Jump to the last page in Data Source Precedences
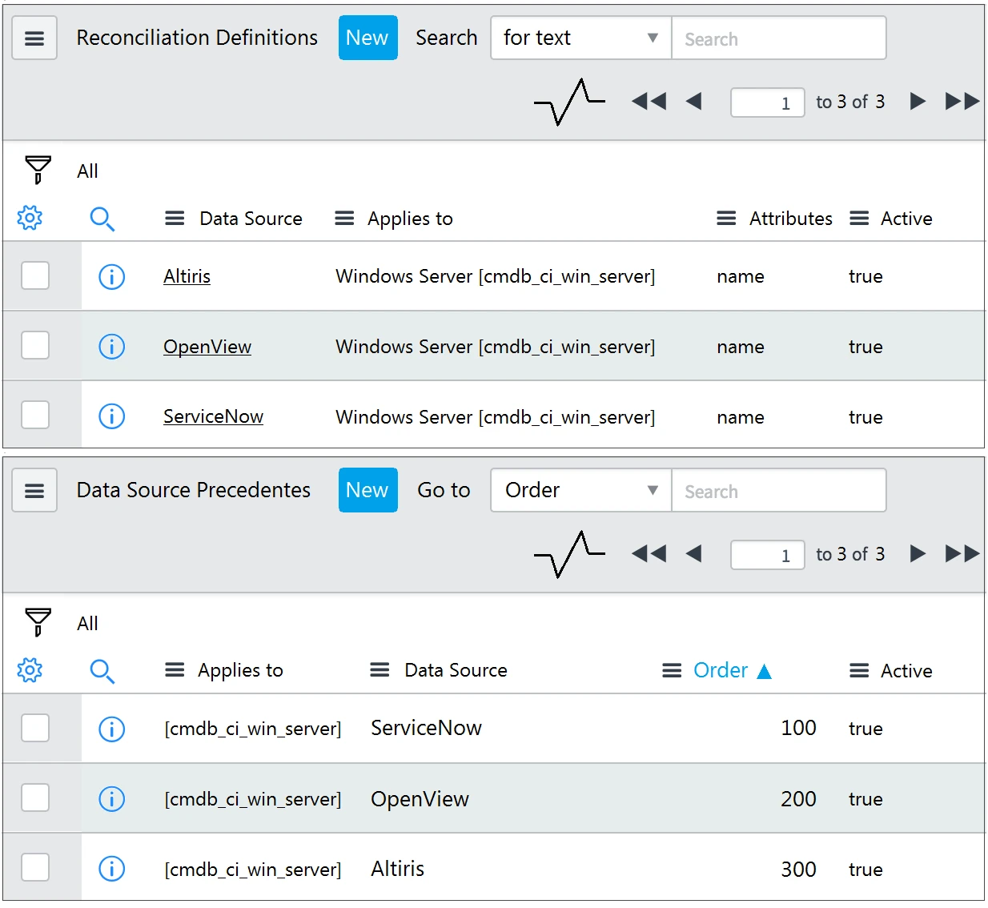The width and height of the screenshot is (988, 908). (962, 554)
